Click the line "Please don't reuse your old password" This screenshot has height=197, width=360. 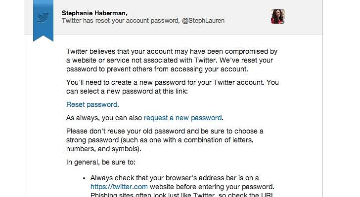click(x=165, y=131)
